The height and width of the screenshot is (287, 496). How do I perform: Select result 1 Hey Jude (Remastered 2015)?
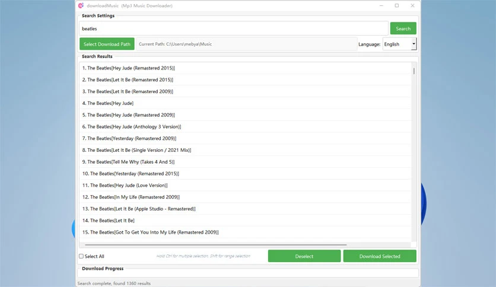click(245, 68)
